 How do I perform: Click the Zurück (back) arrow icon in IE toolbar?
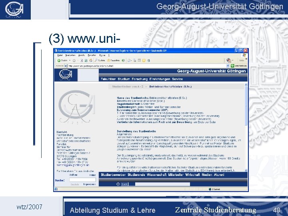pyautogui.click(x=59, y=60)
